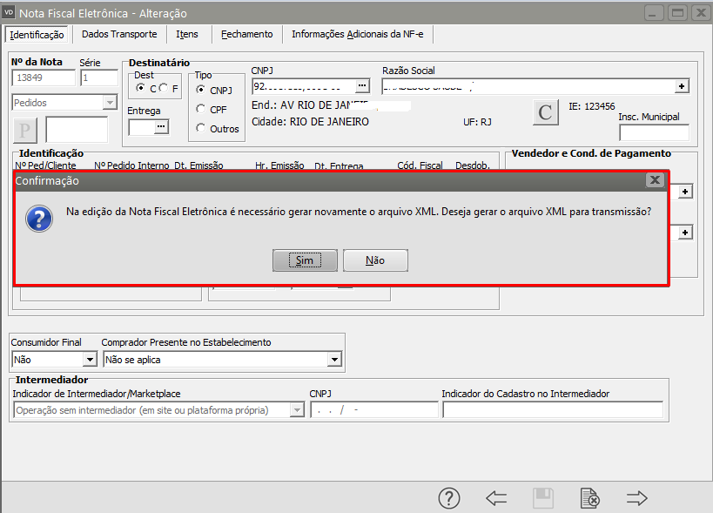Go back with the left arrow icon
Viewport: 713px width, 513px height.
click(x=496, y=498)
